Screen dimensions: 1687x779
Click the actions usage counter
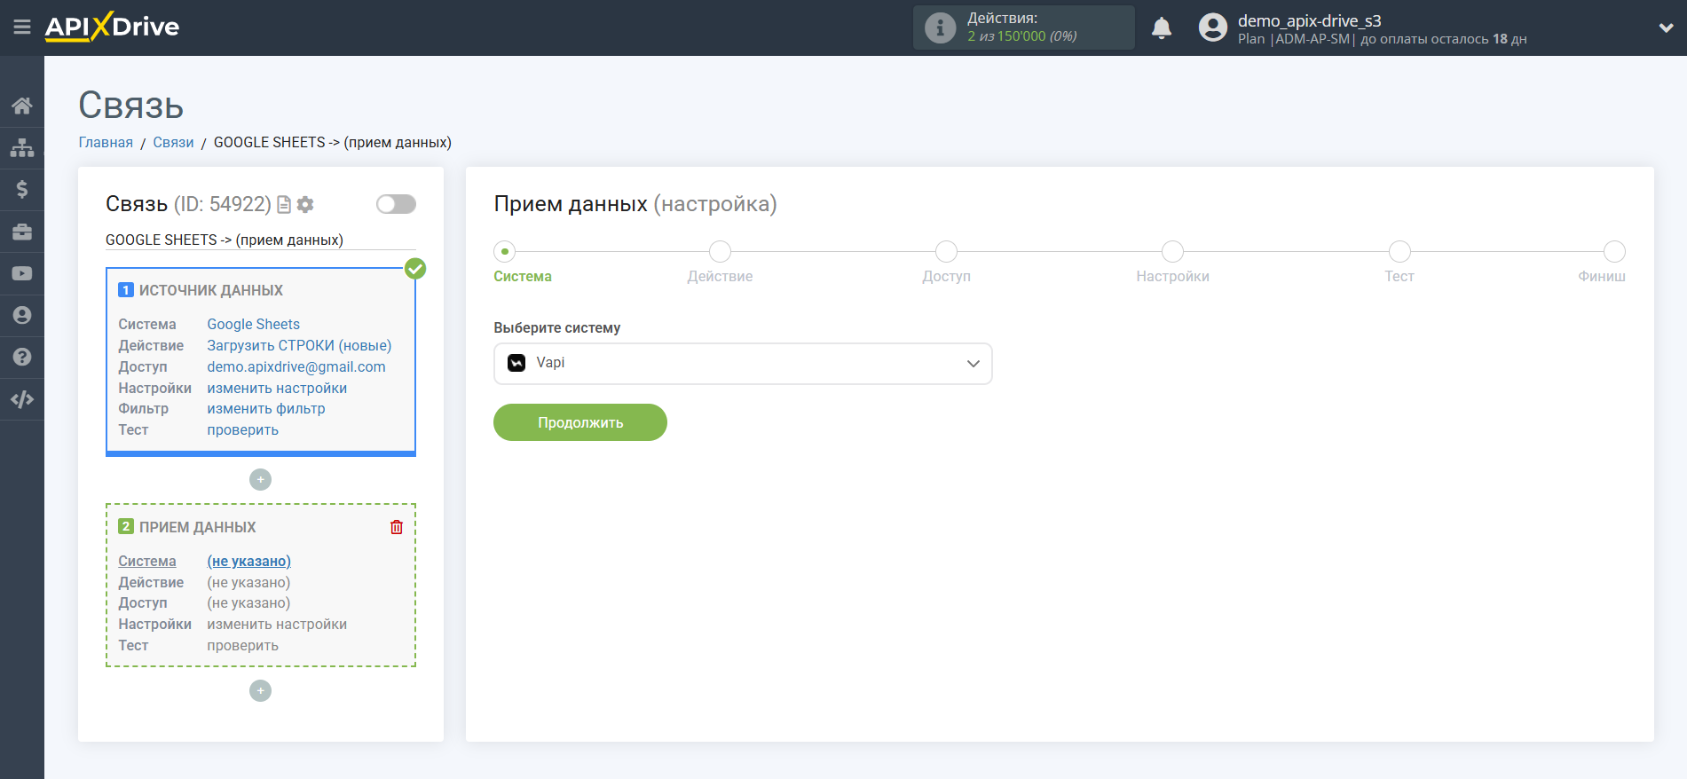point(1022,36)
